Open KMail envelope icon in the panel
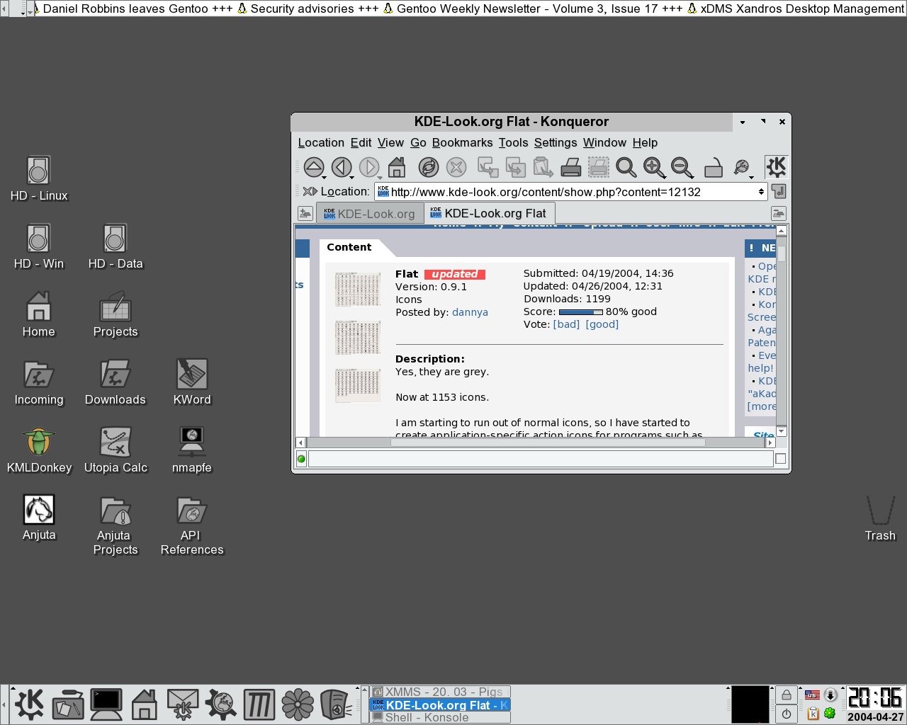The width and height of the screenshot is (907, 725). (x=183, y=704)
